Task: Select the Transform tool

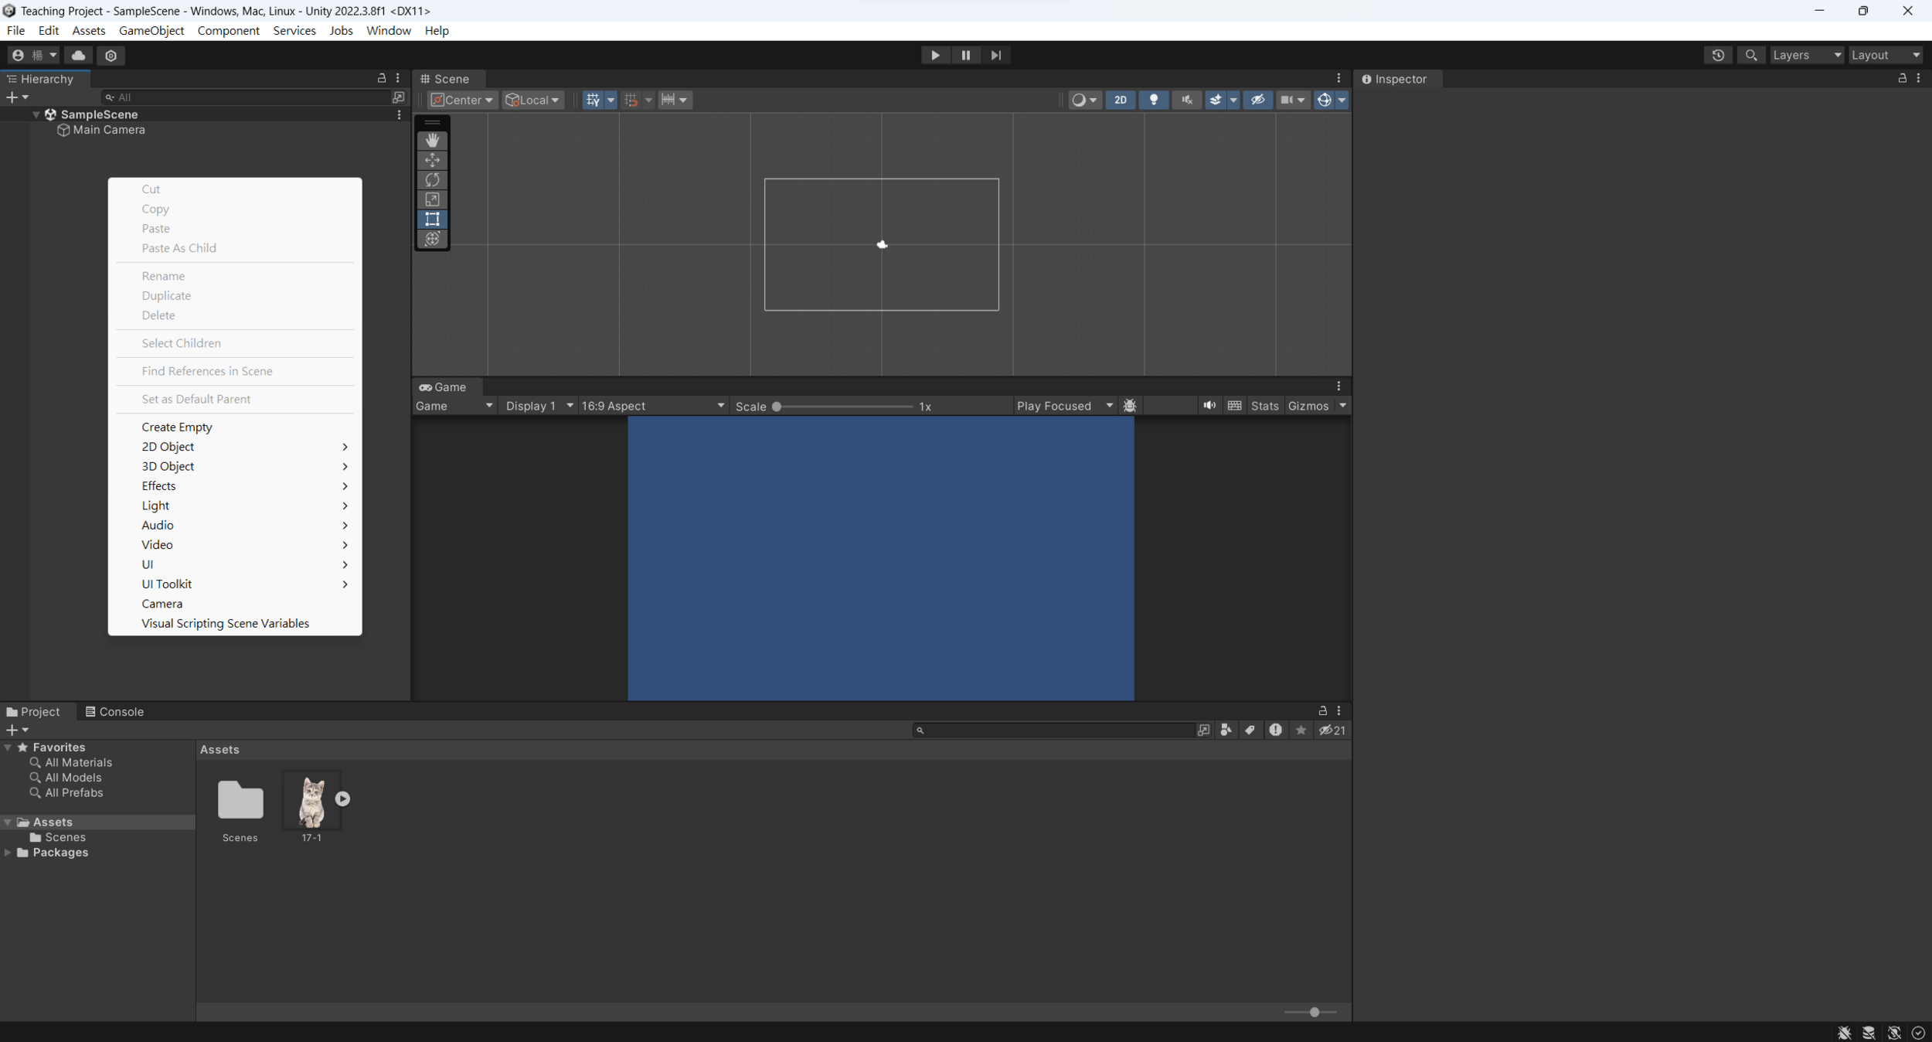Action: (432, 239)
